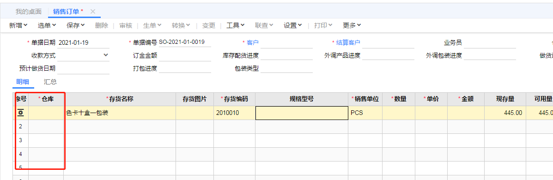Click the 数量 cell in first row
553x180 pixels.
(x=399, y=113)
